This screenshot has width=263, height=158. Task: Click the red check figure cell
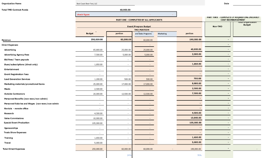[126, 14]
